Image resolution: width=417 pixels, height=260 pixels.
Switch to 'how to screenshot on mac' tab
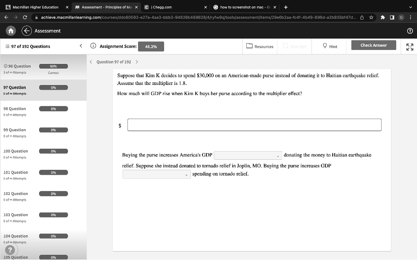coord(245,7)
